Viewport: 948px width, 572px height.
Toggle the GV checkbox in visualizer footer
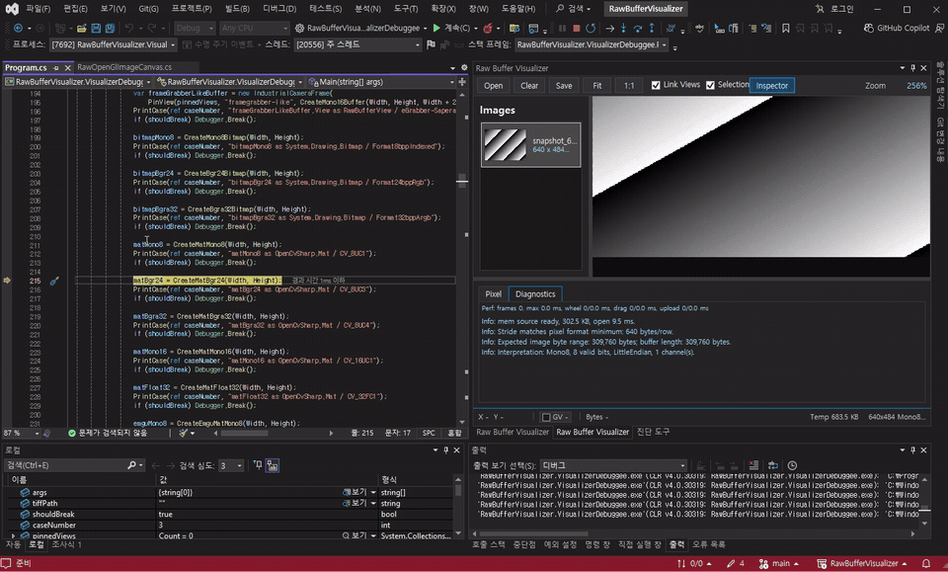546,417
